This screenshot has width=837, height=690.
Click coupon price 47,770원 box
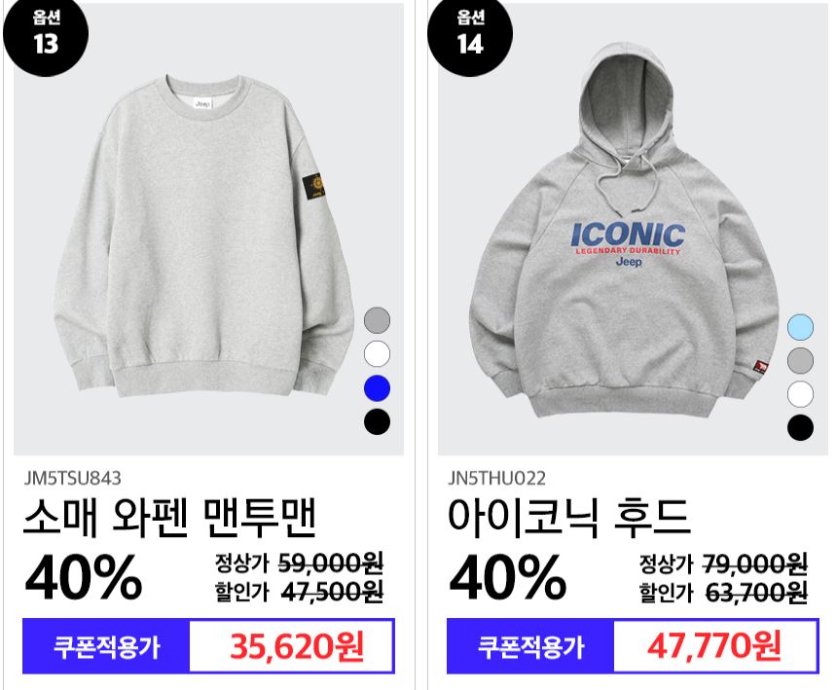pos(715,645)
